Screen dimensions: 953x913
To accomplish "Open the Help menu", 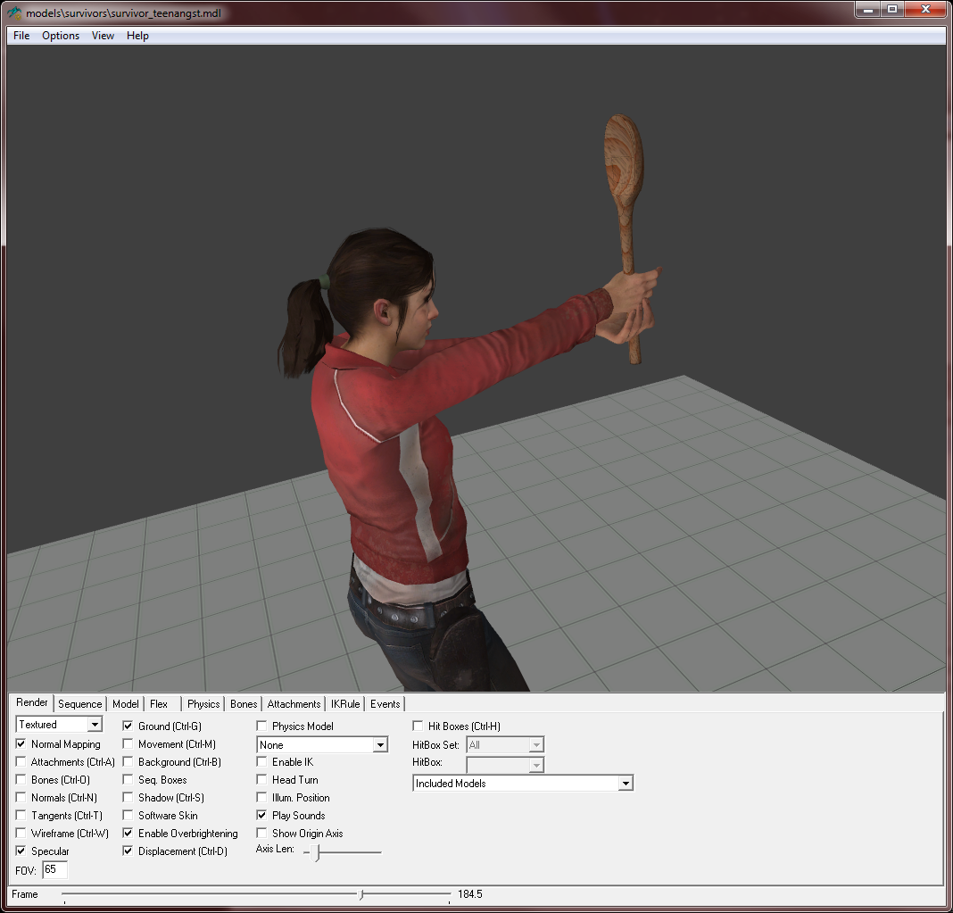I will coord(137,36).
